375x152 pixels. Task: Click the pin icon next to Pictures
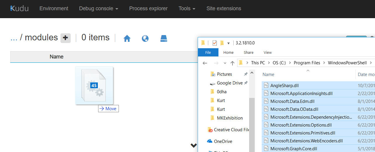click(x=246, y=74)
